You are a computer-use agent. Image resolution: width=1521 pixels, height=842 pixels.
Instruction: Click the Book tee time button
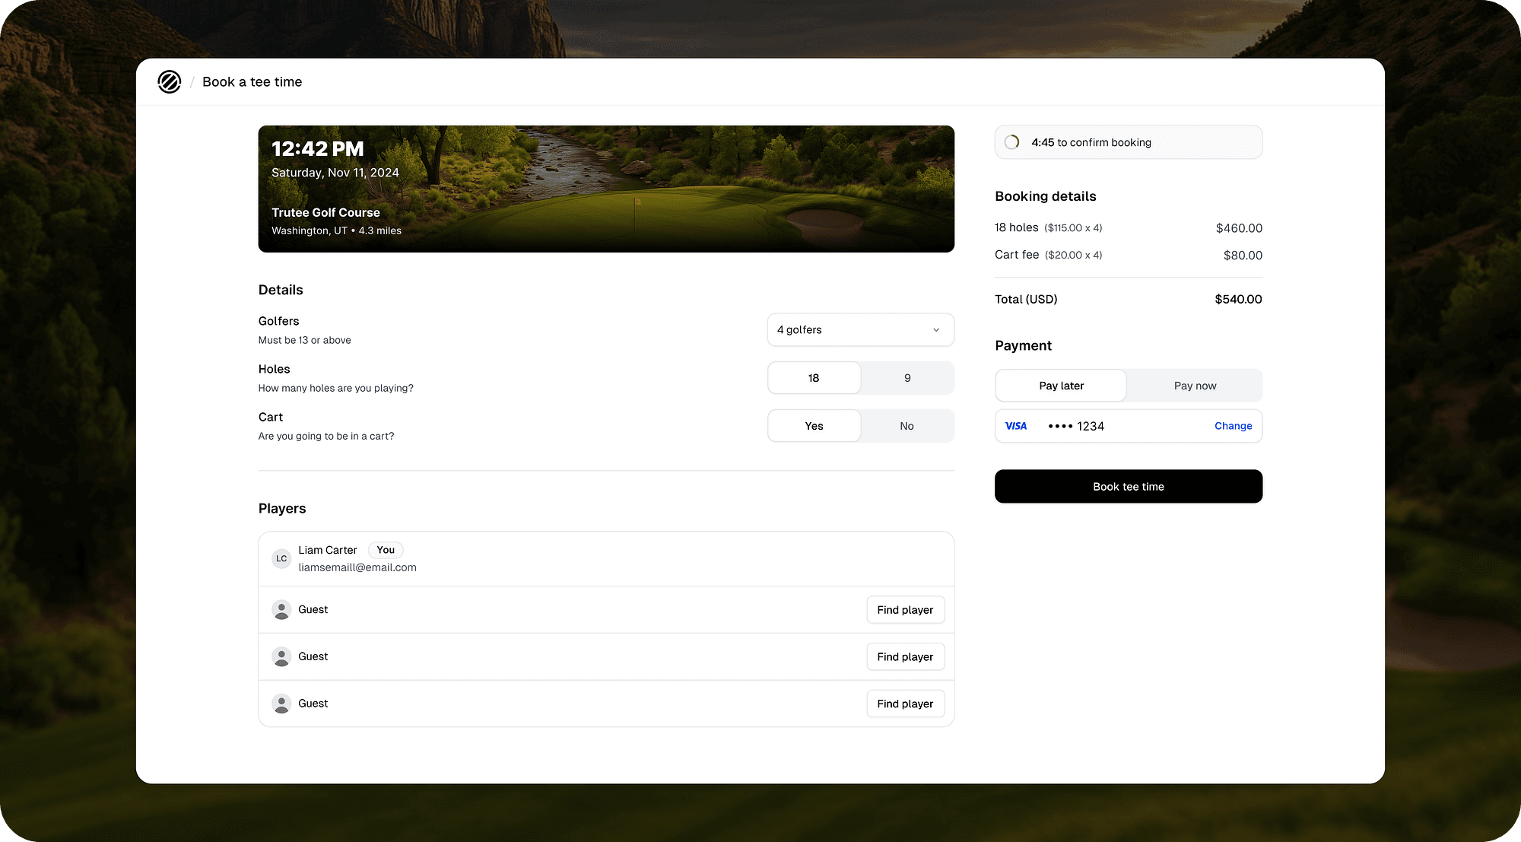click(x=1129, y=487)
